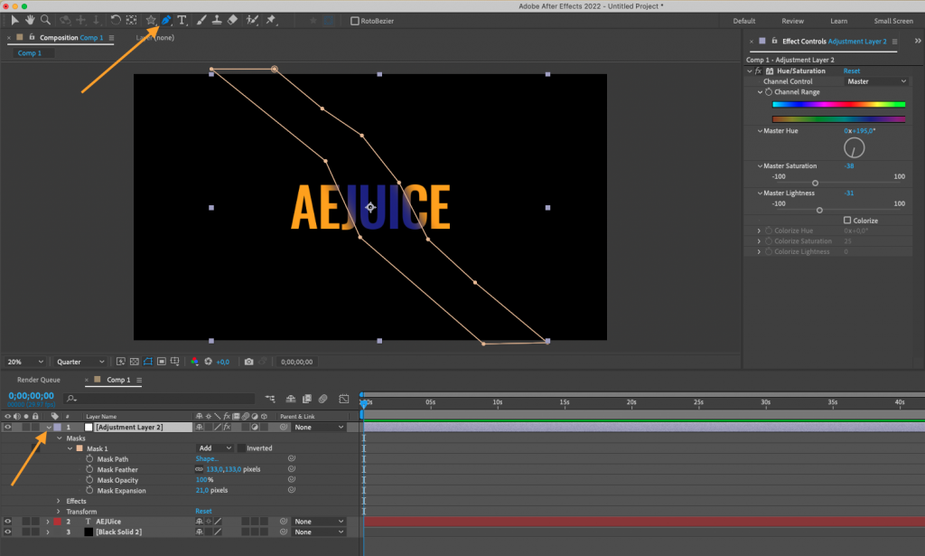Screen dimensions: 925x556
Task: Select the Pen tool in the toolbar
Action: [x=166, y=19]
